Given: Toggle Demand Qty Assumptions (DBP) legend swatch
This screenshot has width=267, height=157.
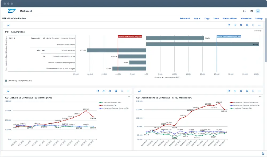Looking at the screenshot, I should (6, 81).
